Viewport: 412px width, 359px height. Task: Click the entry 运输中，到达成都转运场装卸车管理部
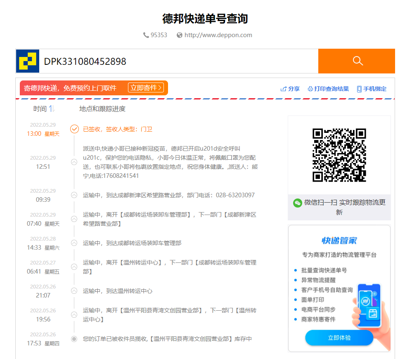point(132,243)
